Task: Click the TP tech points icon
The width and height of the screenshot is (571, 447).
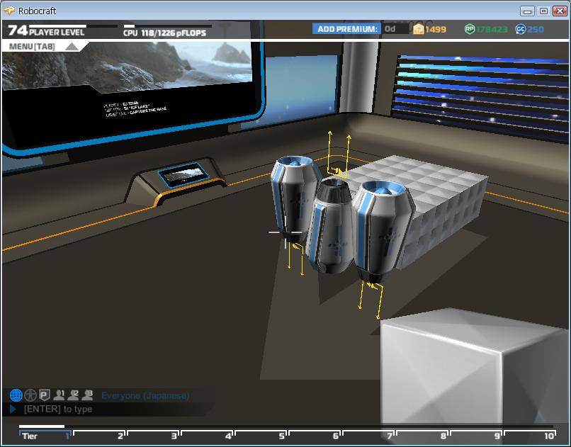Action: coord(419,29)
